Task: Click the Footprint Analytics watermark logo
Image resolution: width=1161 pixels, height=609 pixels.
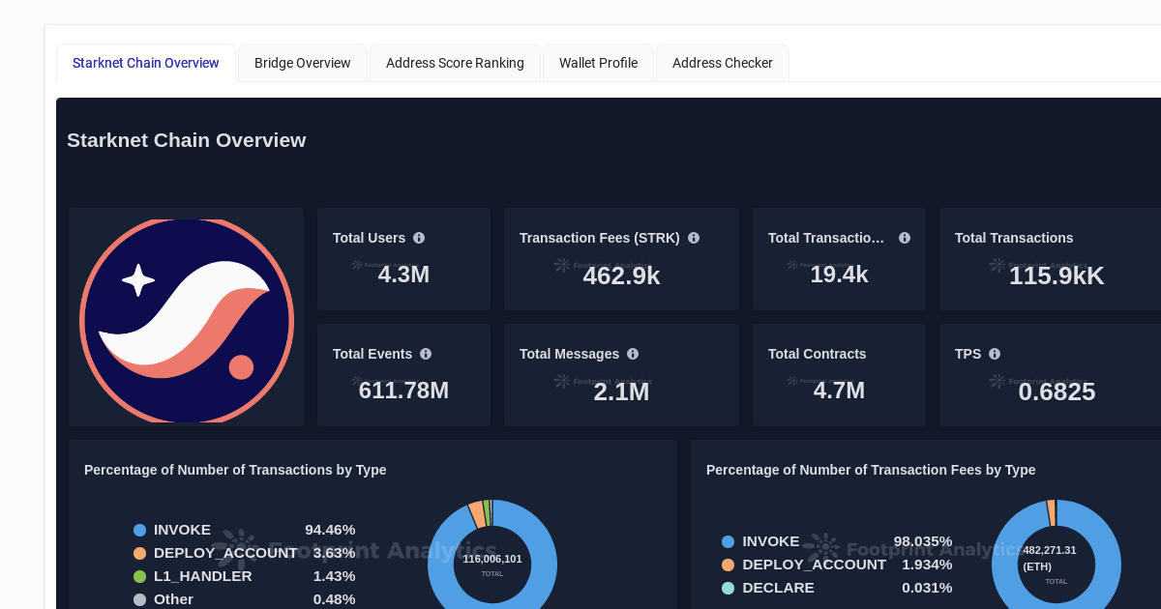Action: tap(238, 550)
